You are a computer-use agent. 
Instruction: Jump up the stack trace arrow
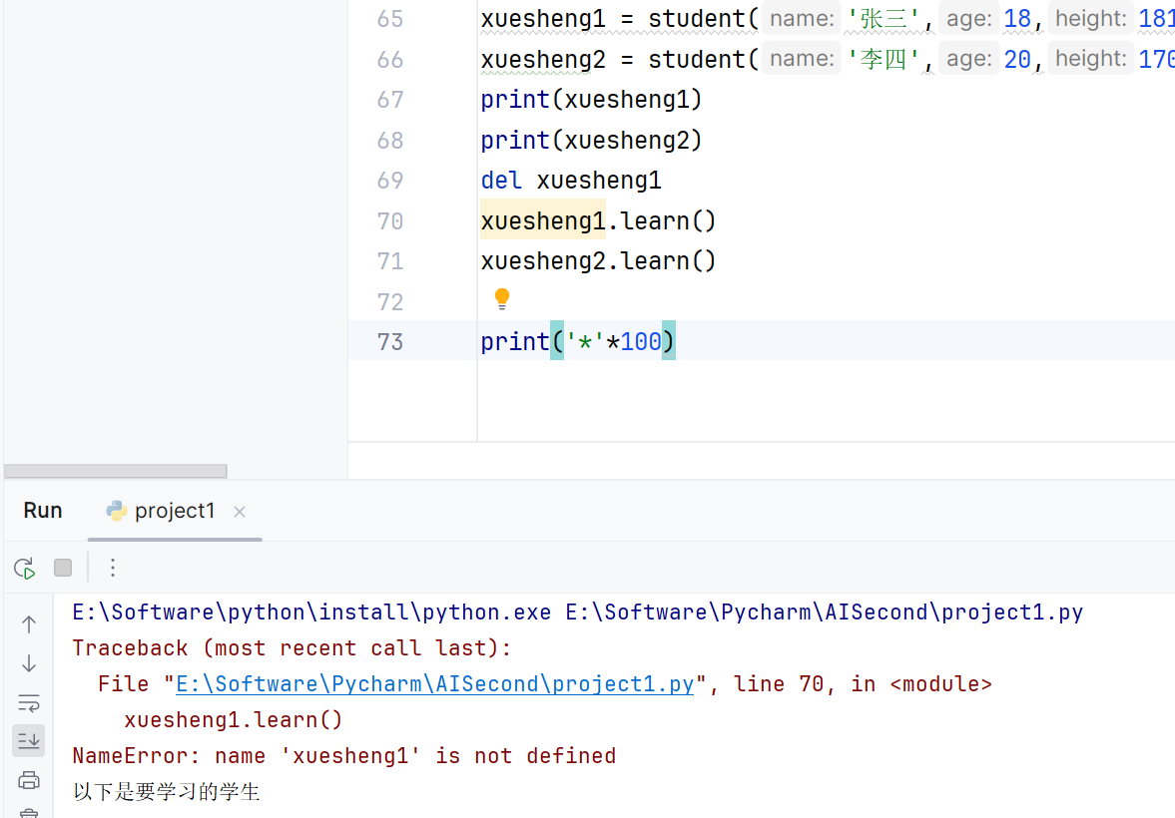[29, 624]
